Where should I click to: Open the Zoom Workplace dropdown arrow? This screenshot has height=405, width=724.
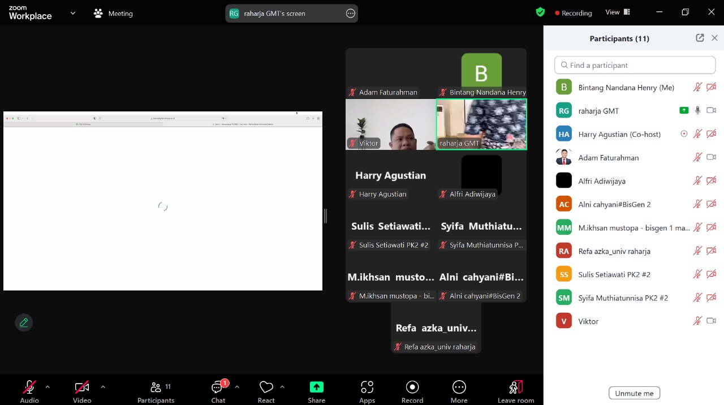[72, 13]
